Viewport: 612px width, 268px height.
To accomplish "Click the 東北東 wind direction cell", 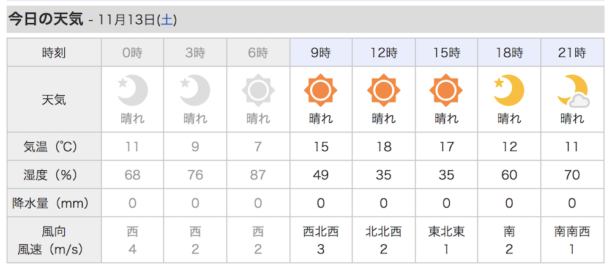I will (x=446, y=232).
